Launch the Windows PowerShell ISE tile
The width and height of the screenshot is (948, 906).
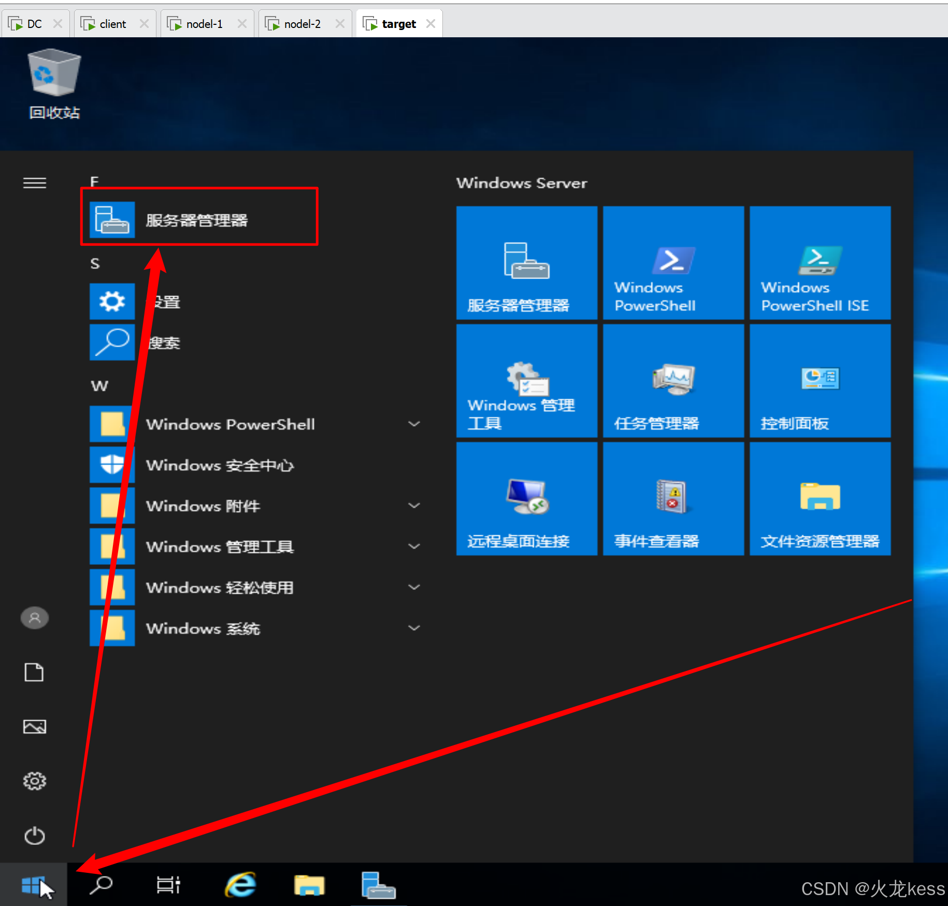pos(820,262)
